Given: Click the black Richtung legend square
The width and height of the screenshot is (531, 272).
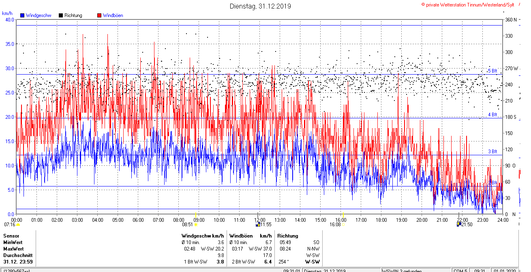Looking at the screenshot, I should coord(61,15).
